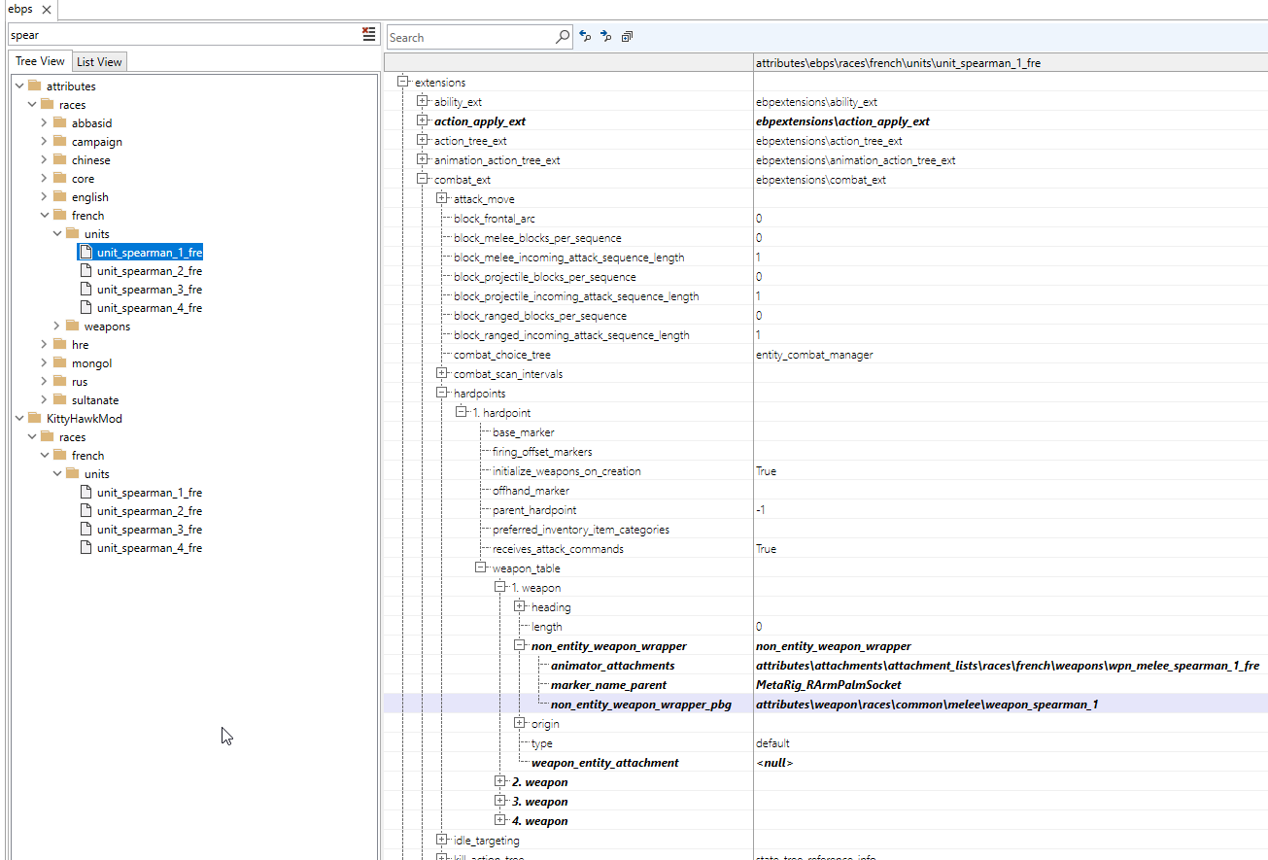1268x860 pixels.
Task: Collapse the attributes root folder
Action: click(x=19, y=86)
